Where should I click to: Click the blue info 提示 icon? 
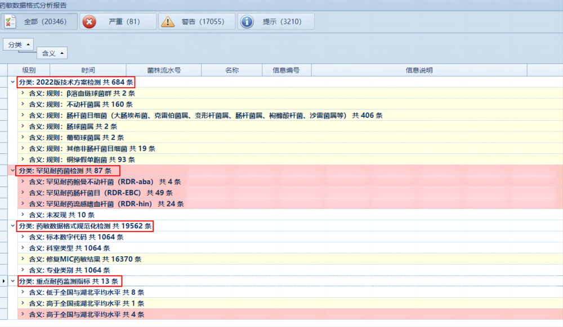247,21
